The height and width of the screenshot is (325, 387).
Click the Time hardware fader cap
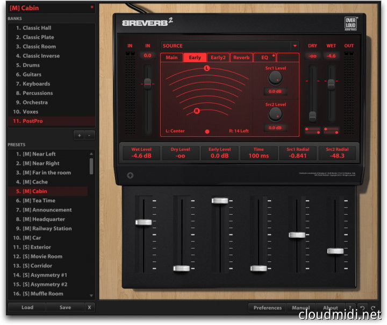tap(259, 268)
